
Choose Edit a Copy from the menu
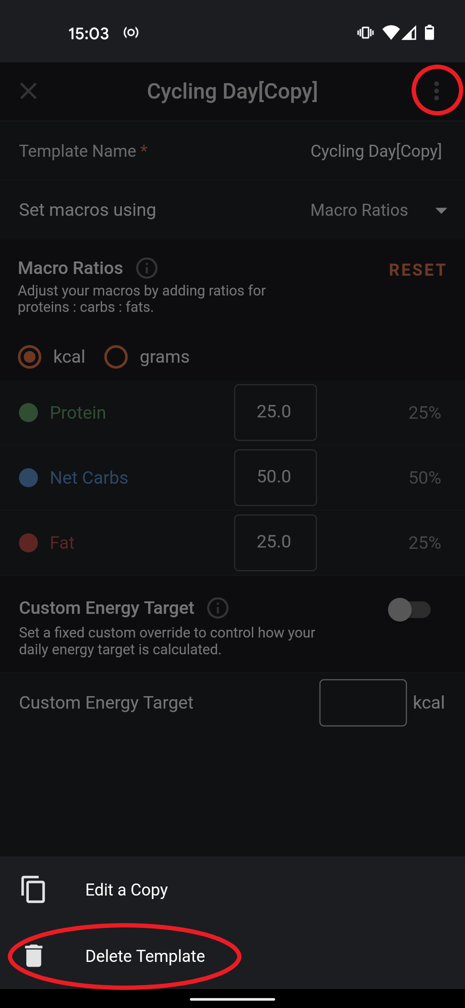127,890
